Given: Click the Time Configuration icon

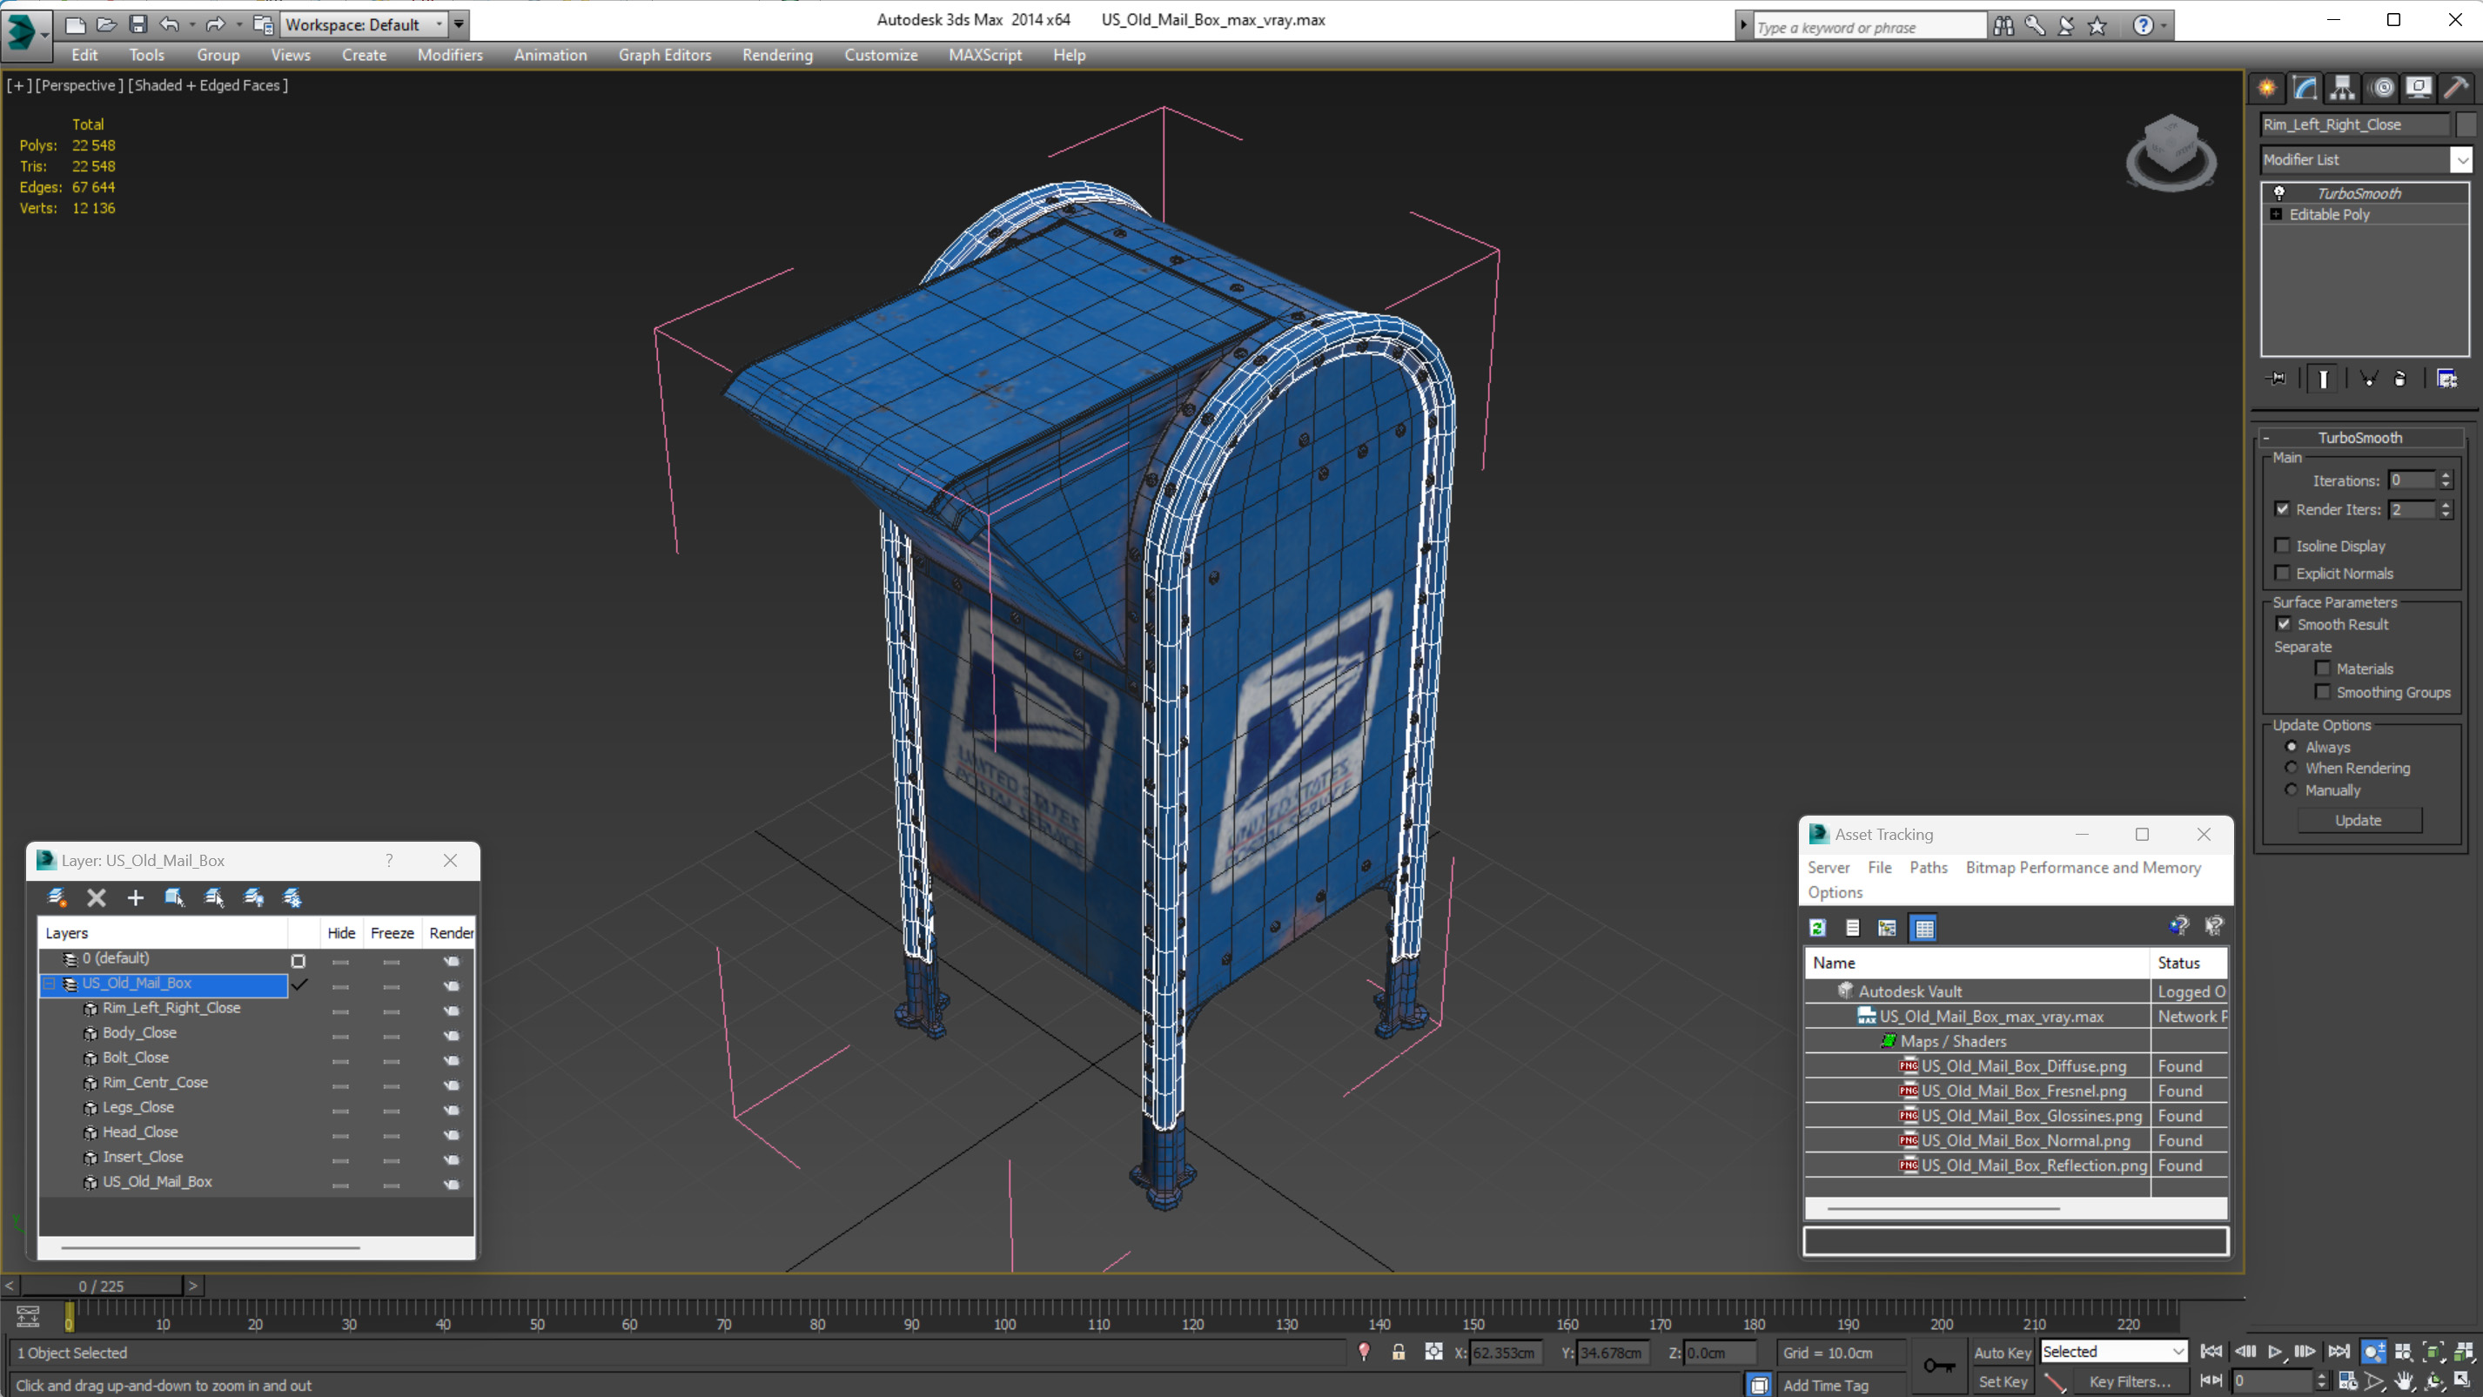Looking at the screenshot, I should click(2347, 1380).
